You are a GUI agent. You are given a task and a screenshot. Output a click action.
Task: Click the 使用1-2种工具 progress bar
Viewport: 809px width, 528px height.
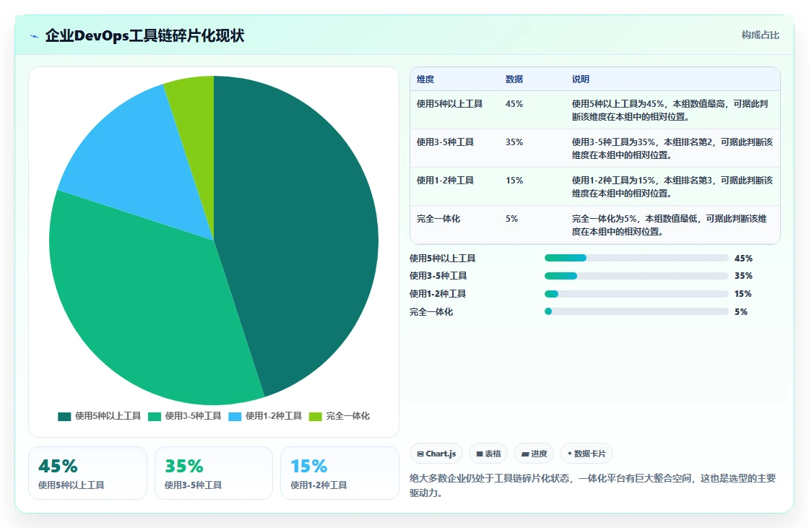coord(636,294)
